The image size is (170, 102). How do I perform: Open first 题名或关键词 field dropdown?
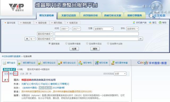point(45,34)
